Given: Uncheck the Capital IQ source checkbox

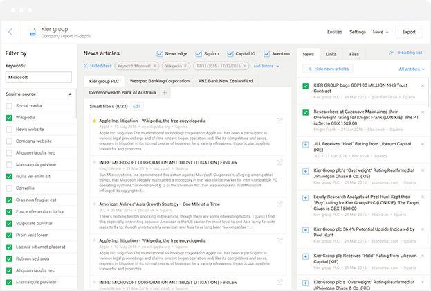Looking at the screenshot, I should 230,53.
